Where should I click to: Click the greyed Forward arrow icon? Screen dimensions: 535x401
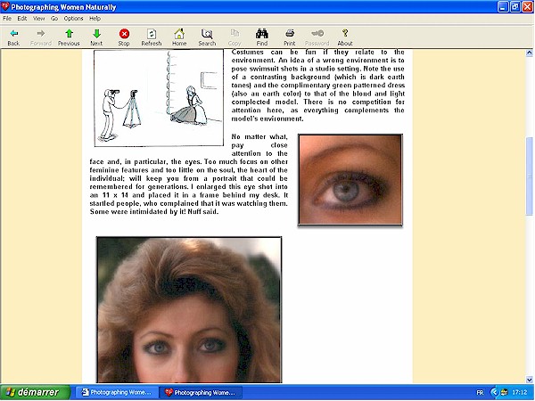(x=41, y=34)
